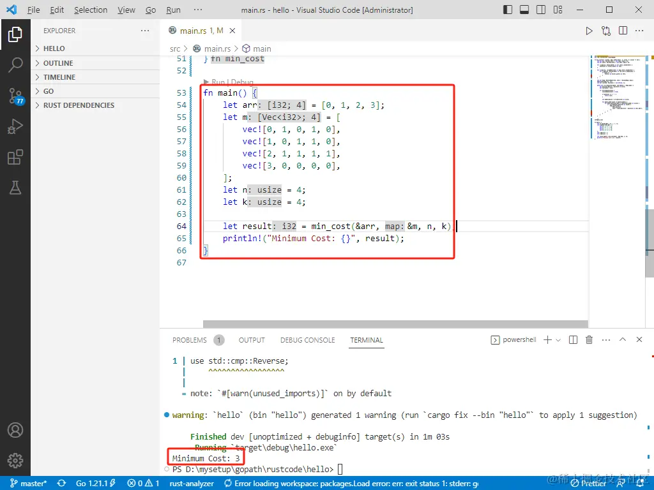Open the launch profile dropdown arrow
The width and height of the screenshot is (654, 490).
click(558, 340)
